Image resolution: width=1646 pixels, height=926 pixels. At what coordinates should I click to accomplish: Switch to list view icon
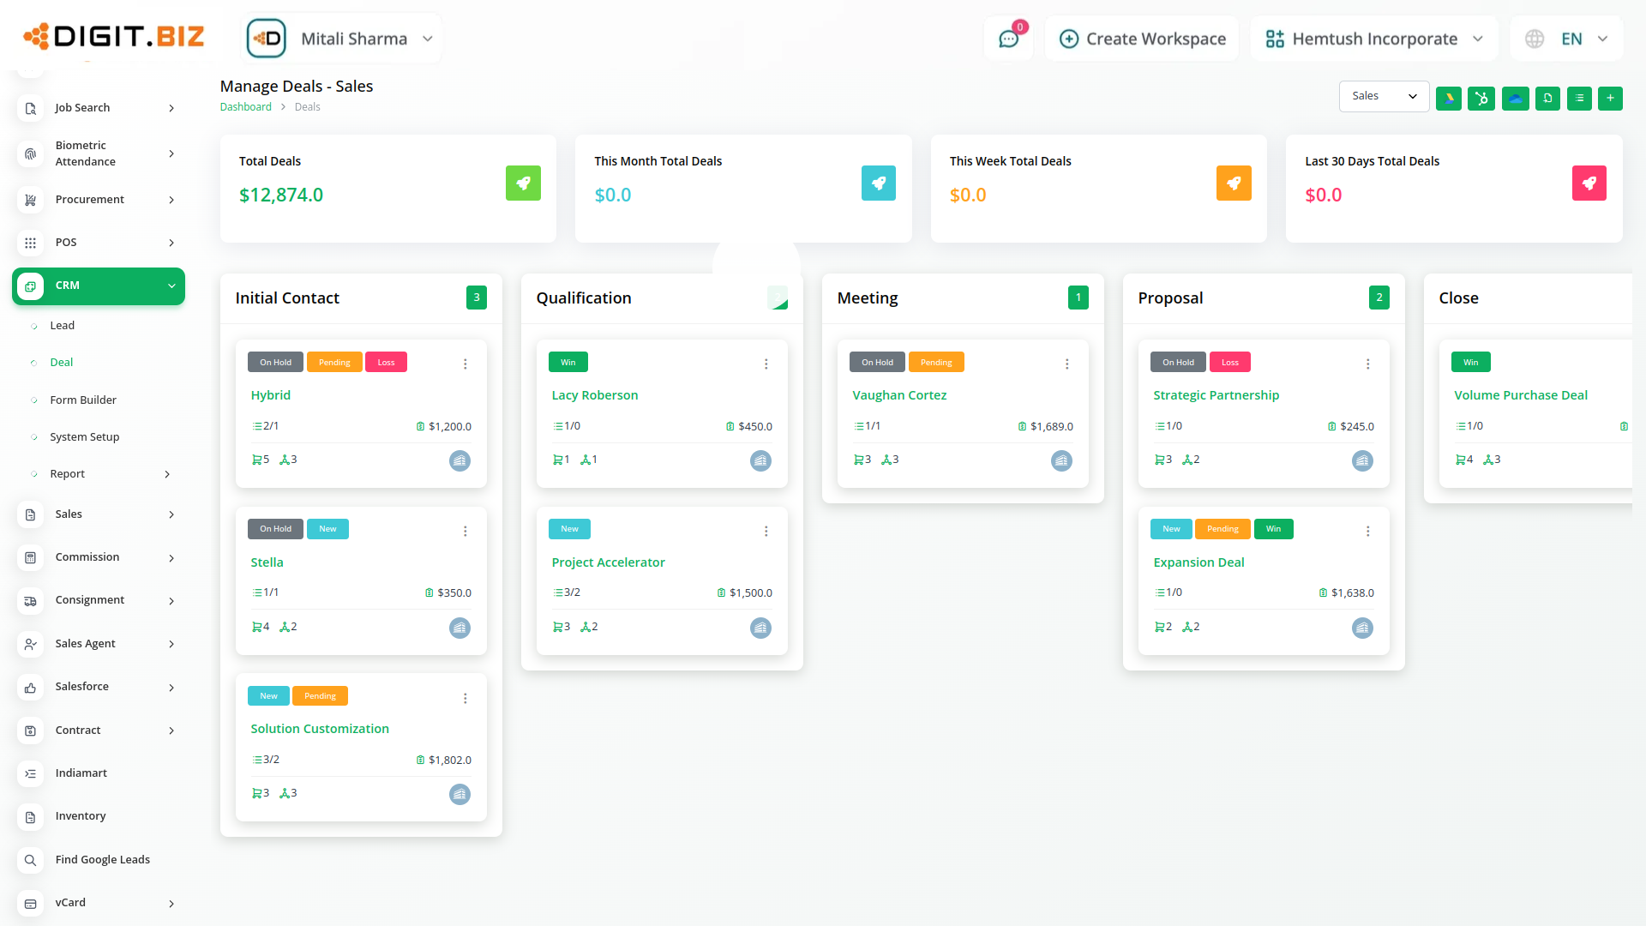click(1579, 99)
